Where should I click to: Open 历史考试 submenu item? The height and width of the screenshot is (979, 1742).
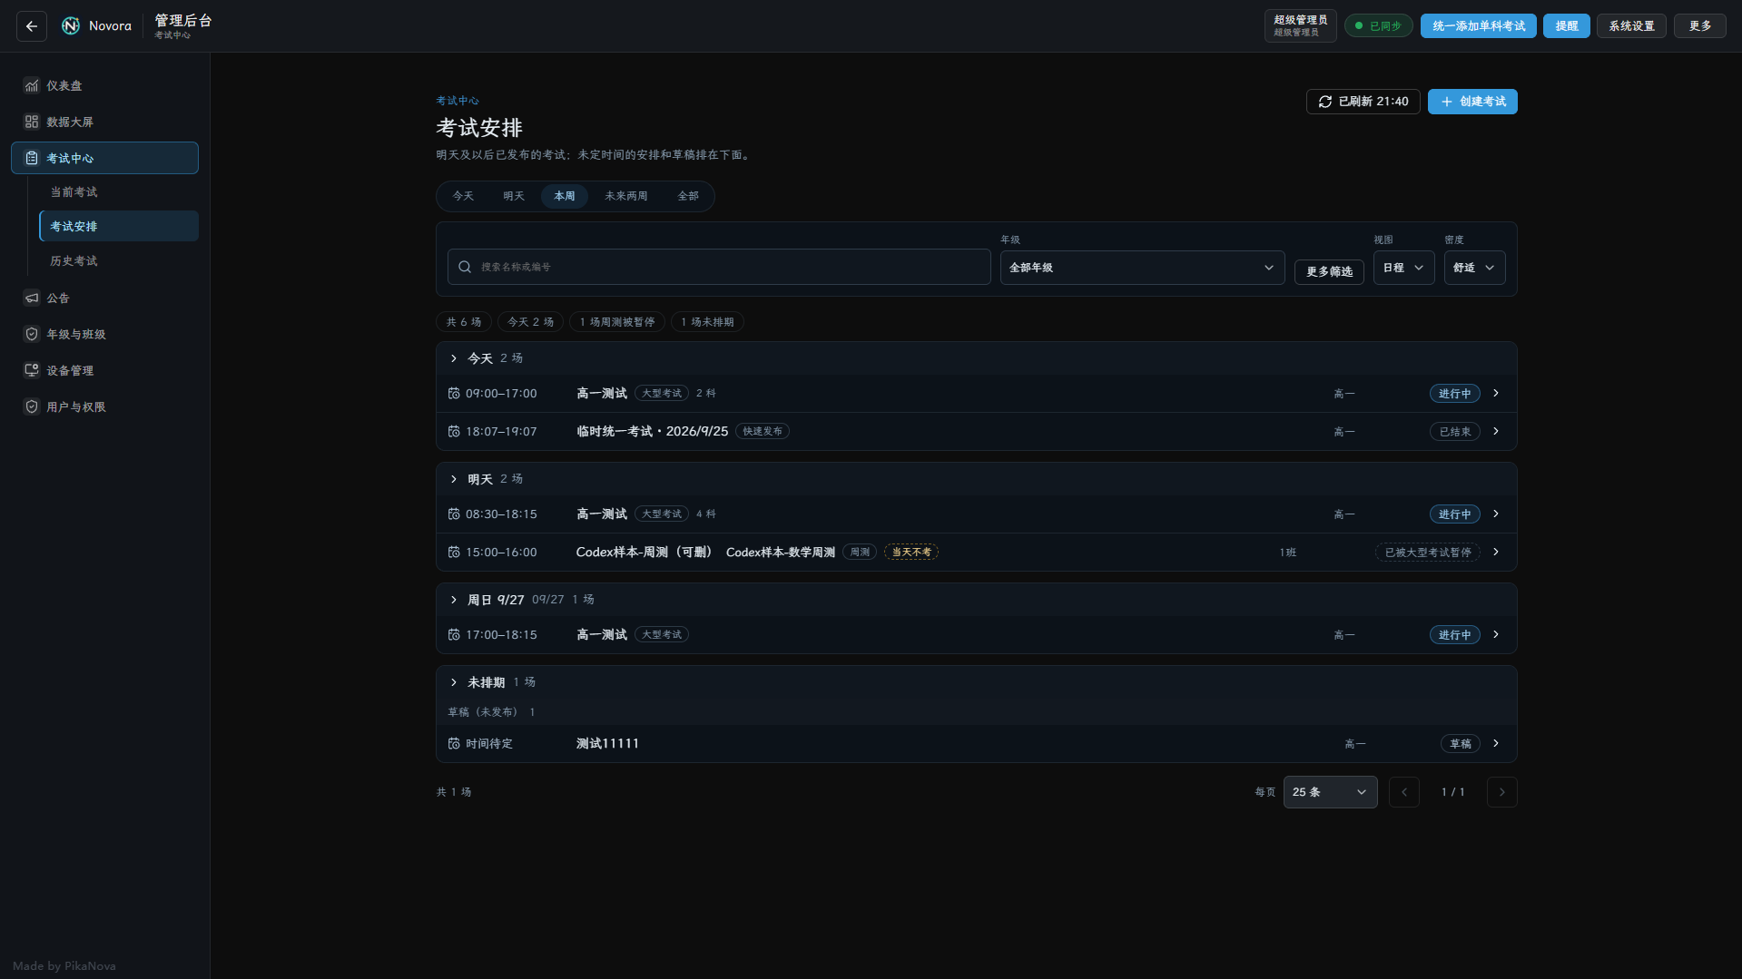(119, 260)
